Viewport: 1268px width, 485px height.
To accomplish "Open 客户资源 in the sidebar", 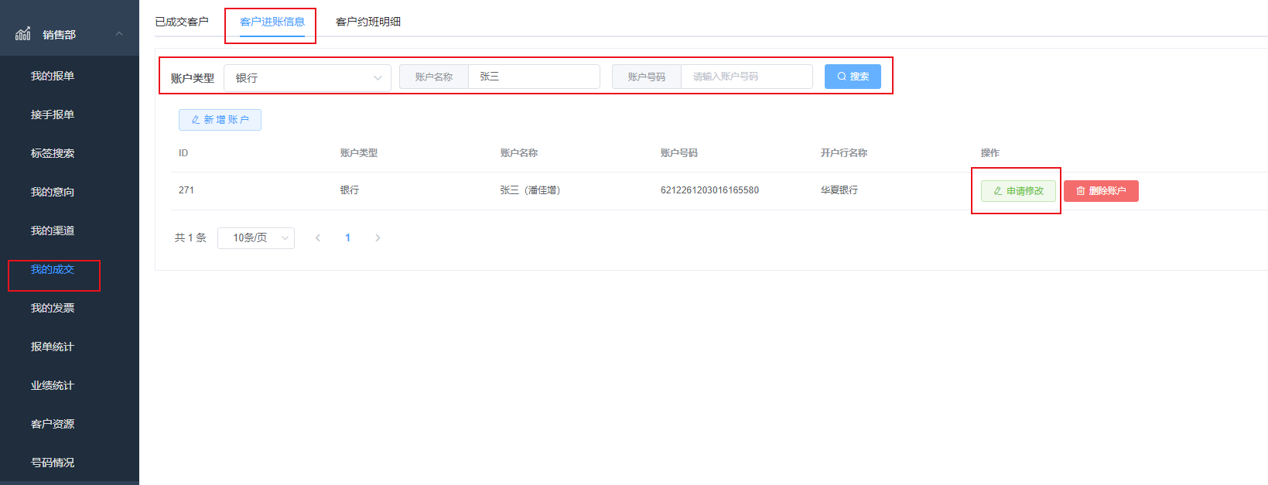I will coord(53,424).
